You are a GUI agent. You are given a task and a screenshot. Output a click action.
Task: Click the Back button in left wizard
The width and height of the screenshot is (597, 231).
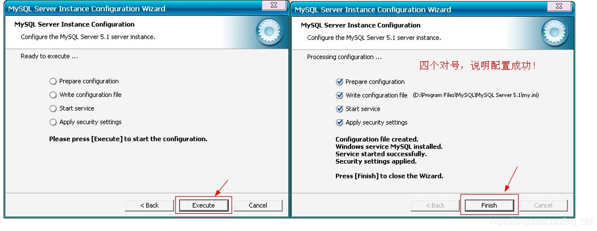(149, 205)
